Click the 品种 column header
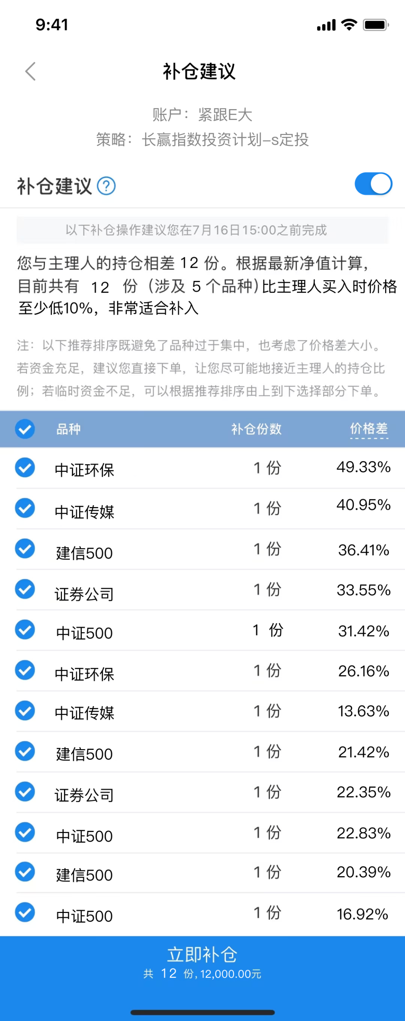 [68, 429]
